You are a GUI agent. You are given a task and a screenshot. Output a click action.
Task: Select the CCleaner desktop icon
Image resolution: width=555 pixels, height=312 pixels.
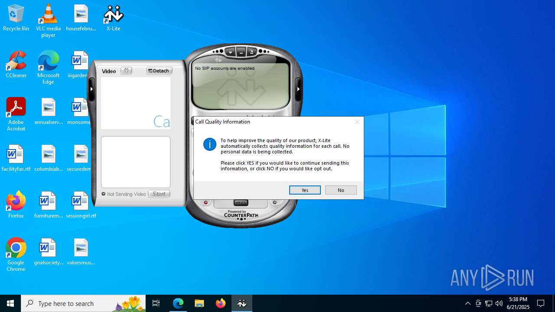click(16, 65)
